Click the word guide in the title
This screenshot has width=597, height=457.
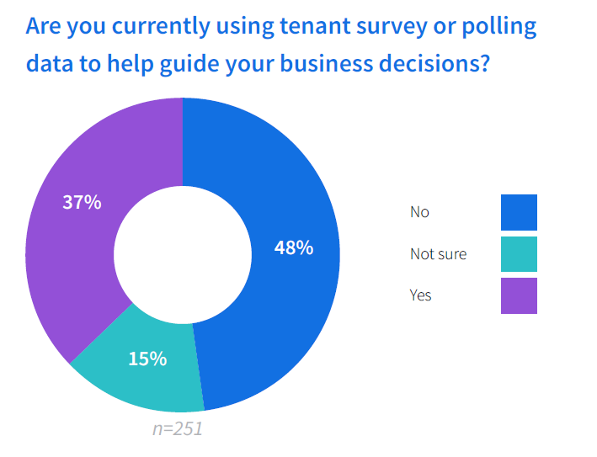click(x=189, y=64)
